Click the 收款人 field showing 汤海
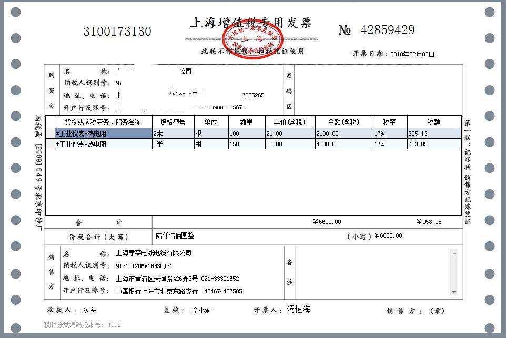This screenshot has width=506, height=338. (89, 310)
